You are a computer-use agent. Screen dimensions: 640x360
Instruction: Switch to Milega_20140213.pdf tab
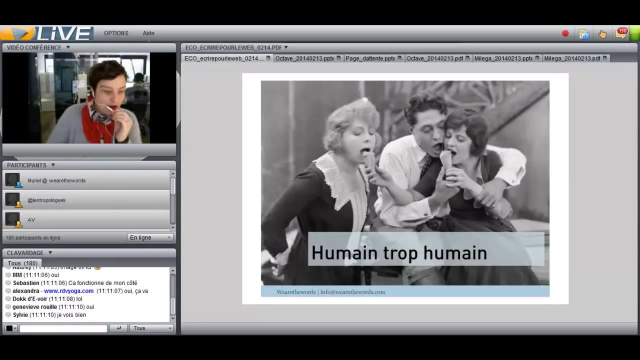click(x=575, y=58)
